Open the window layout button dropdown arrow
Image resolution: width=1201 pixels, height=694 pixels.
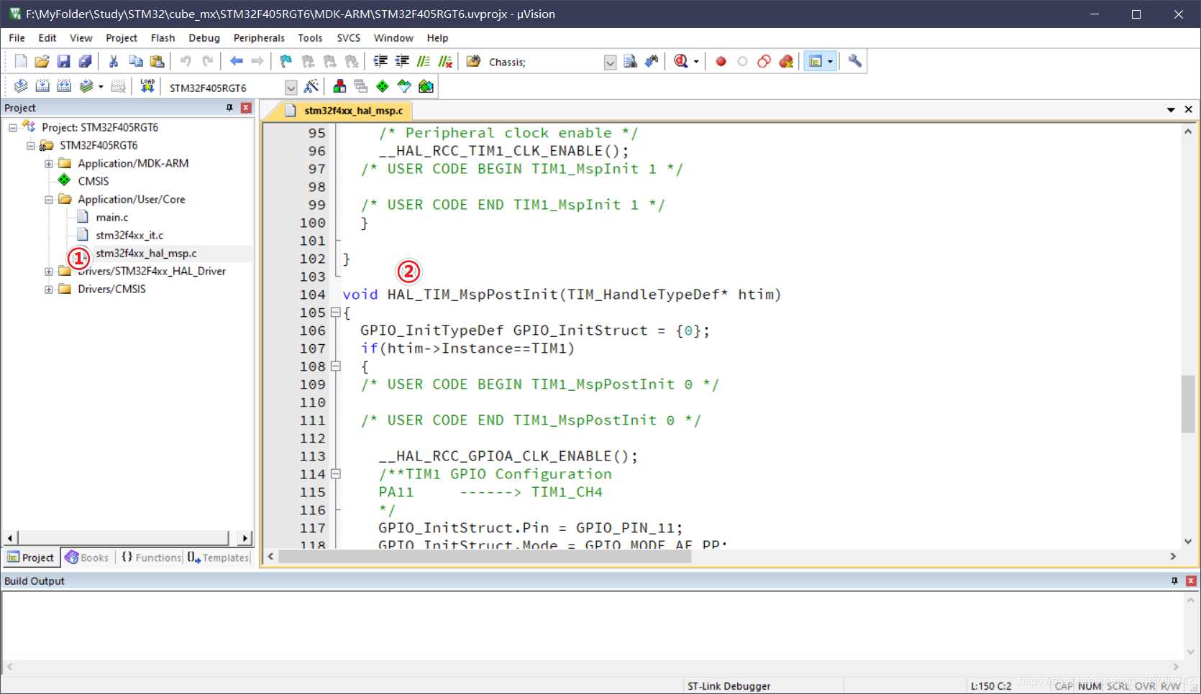pos(830,62)
